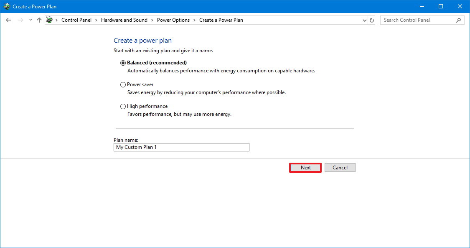Viewport: 470px width, 248px height.
Task: Click the search magnifier icon
Action: (x=459, y=20)
